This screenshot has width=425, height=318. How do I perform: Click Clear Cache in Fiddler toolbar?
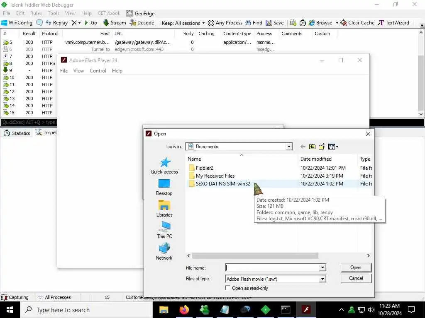click(x=357, y=23)
